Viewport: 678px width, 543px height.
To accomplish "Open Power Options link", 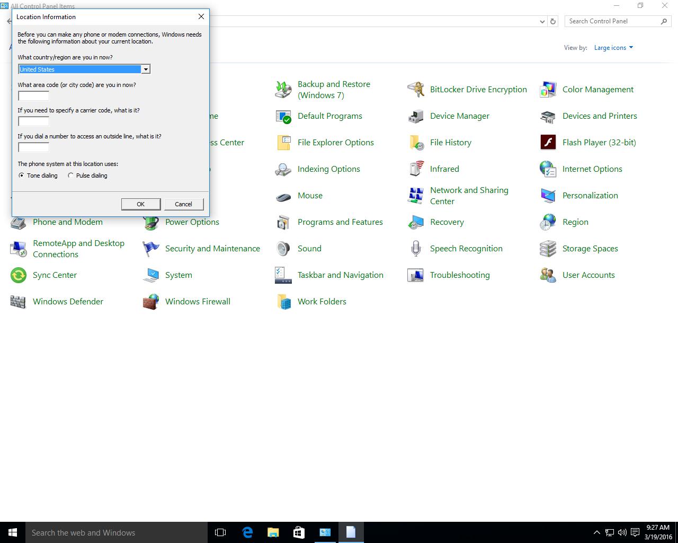I will [x=192, y=222].
